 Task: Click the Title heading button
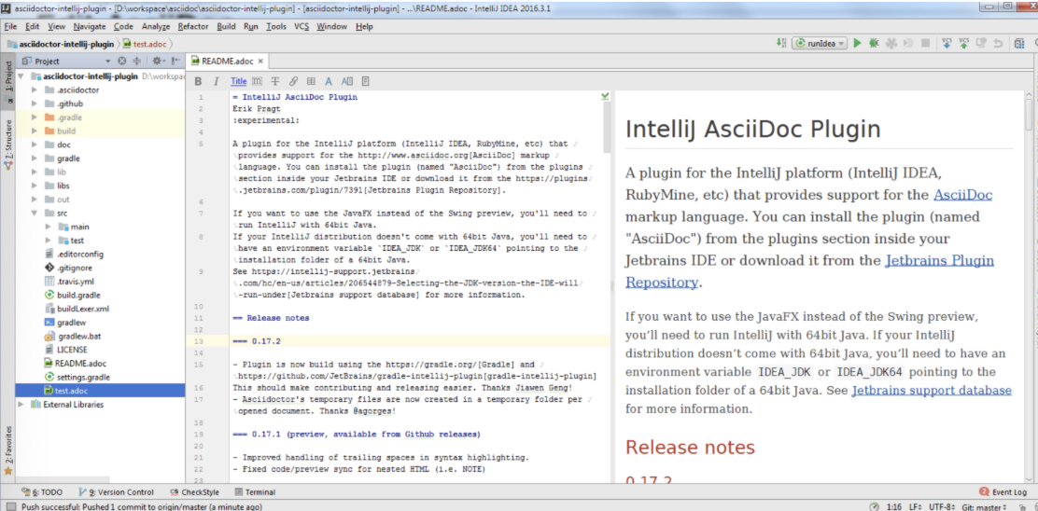click(x=238, y=82)
